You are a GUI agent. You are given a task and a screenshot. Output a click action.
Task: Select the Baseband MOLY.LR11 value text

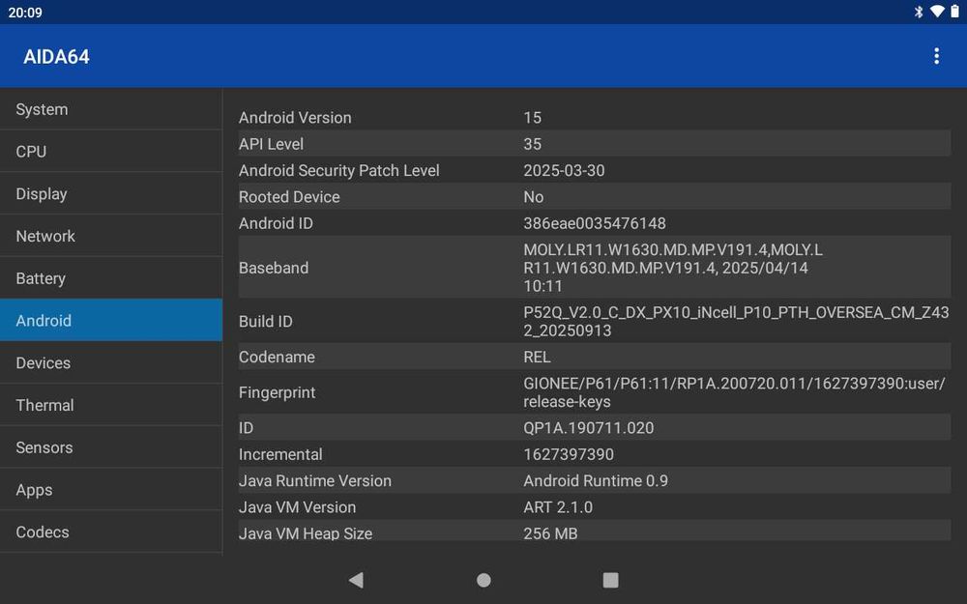(673, 268)
